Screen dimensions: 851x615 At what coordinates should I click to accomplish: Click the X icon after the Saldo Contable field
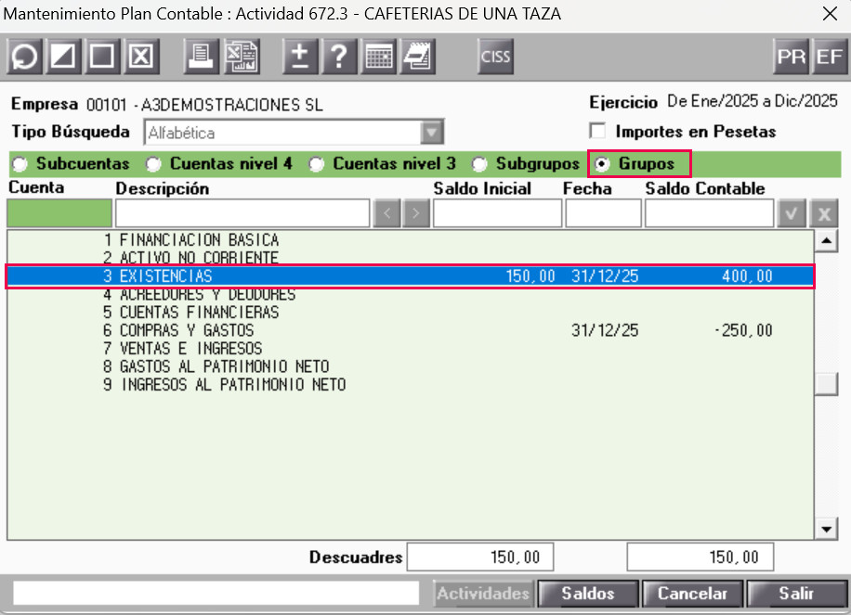click(824, 213)
